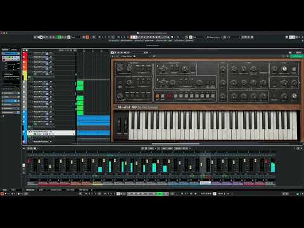Click the orange-lit button in the top toolbar
304x228 pixels.
tap(87, 37)
